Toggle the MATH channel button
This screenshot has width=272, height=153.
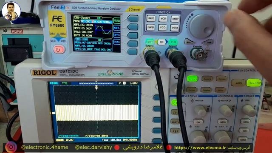tap(175, 122)
